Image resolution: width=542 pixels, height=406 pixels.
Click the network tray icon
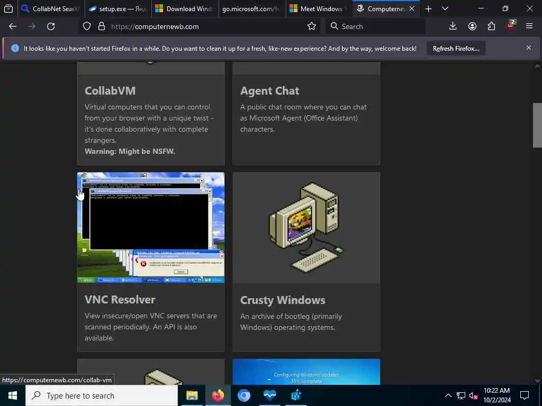pos(461,395)
